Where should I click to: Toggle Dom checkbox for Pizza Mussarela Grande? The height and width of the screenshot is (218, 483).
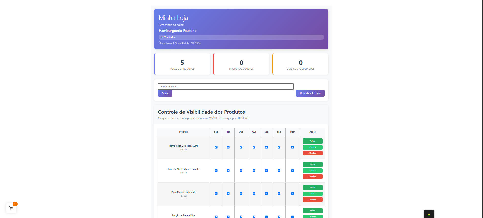(292, 194)
